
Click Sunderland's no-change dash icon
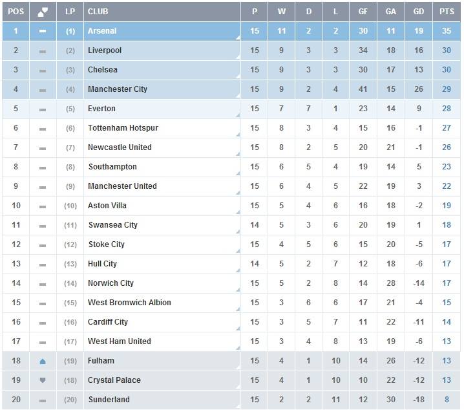pyautogui.click(x=43, y=400)
